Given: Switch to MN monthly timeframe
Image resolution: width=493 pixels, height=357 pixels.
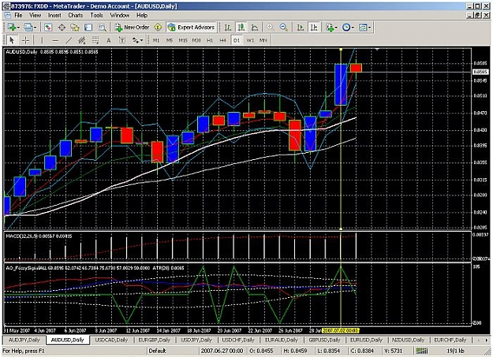Looking at the screenshot, I should pos(263,40).
